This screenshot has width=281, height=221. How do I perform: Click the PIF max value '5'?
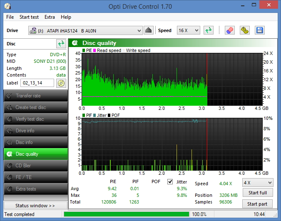(x=138, y=195)
